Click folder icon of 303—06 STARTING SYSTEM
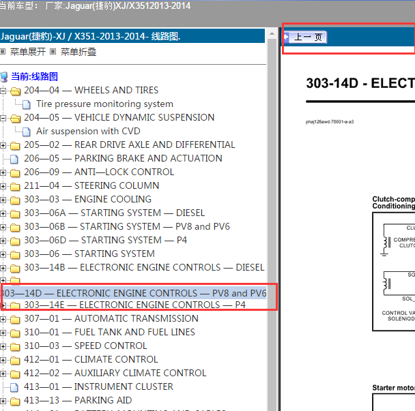415x411 pixels. (x=15, y=255)
